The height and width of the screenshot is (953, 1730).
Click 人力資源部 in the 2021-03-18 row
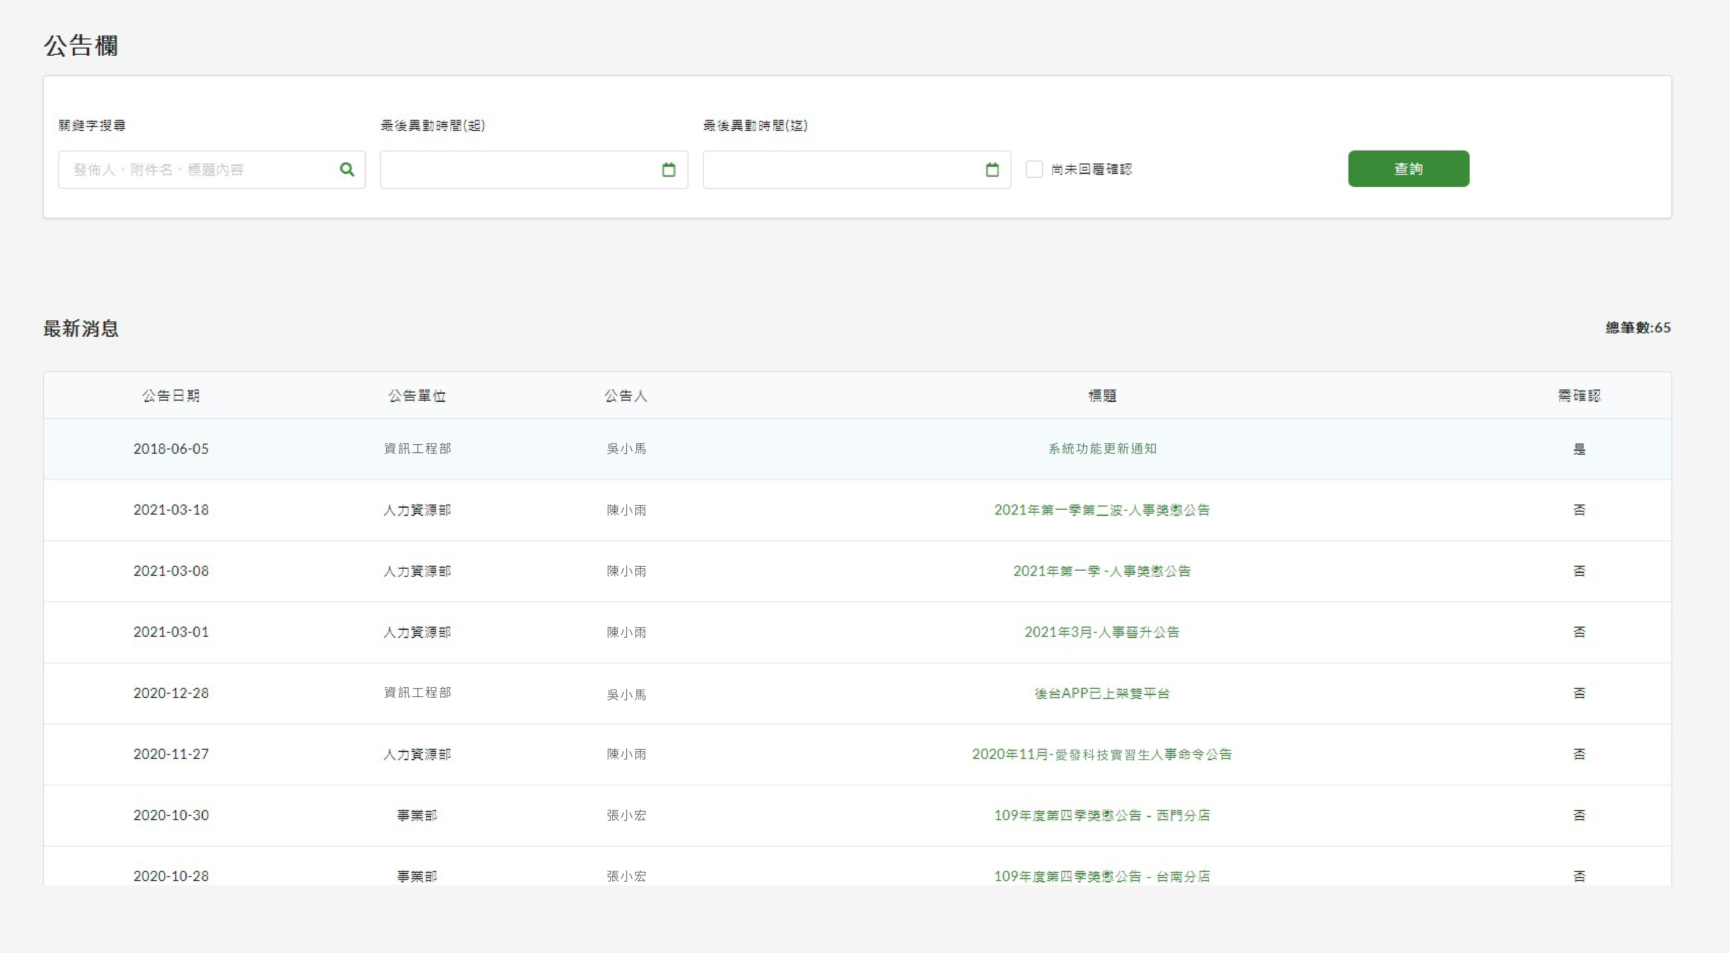[417, 510]
